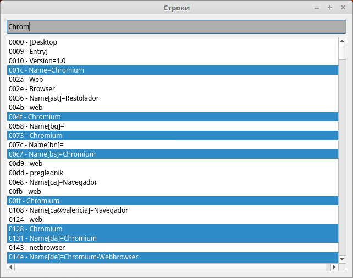
Task: Select row '004f - Chromium'
Action: [x=173, y=116]
